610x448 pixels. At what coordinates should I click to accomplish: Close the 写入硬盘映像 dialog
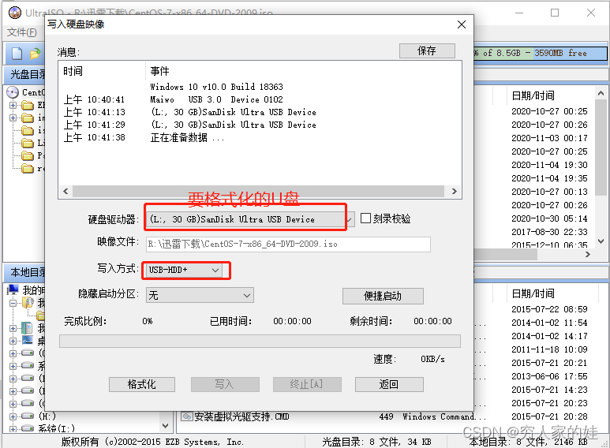tap(462, 24)
